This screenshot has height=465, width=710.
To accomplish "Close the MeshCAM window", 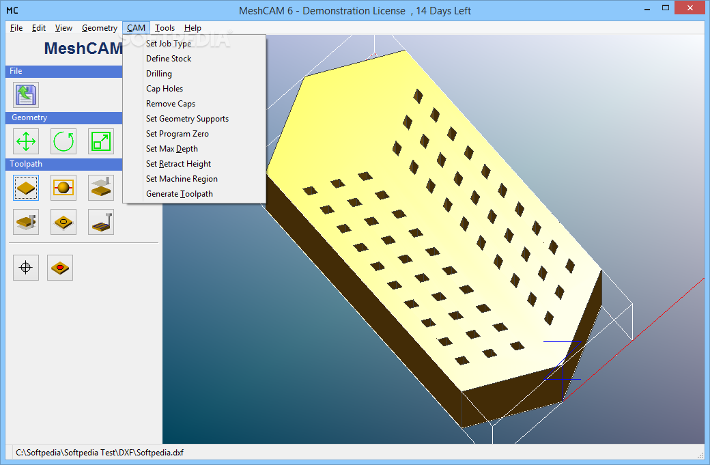I will coord(690,8).
